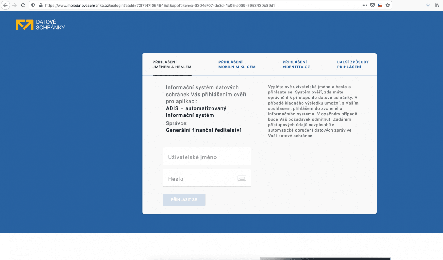This screenshot has width=443, height=260.
Task: Click the browser forward arrow button
Action: (x=15, y=5)
